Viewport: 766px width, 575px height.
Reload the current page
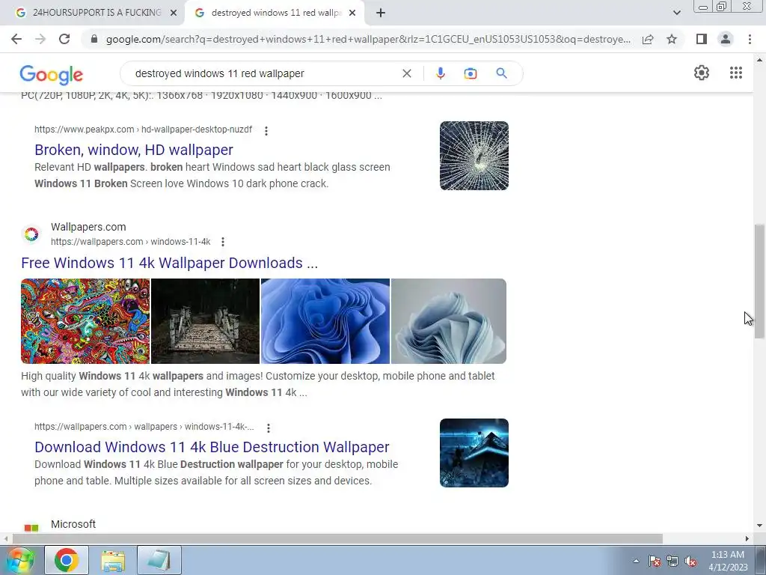pyautogui.click(x=64, y=39)
